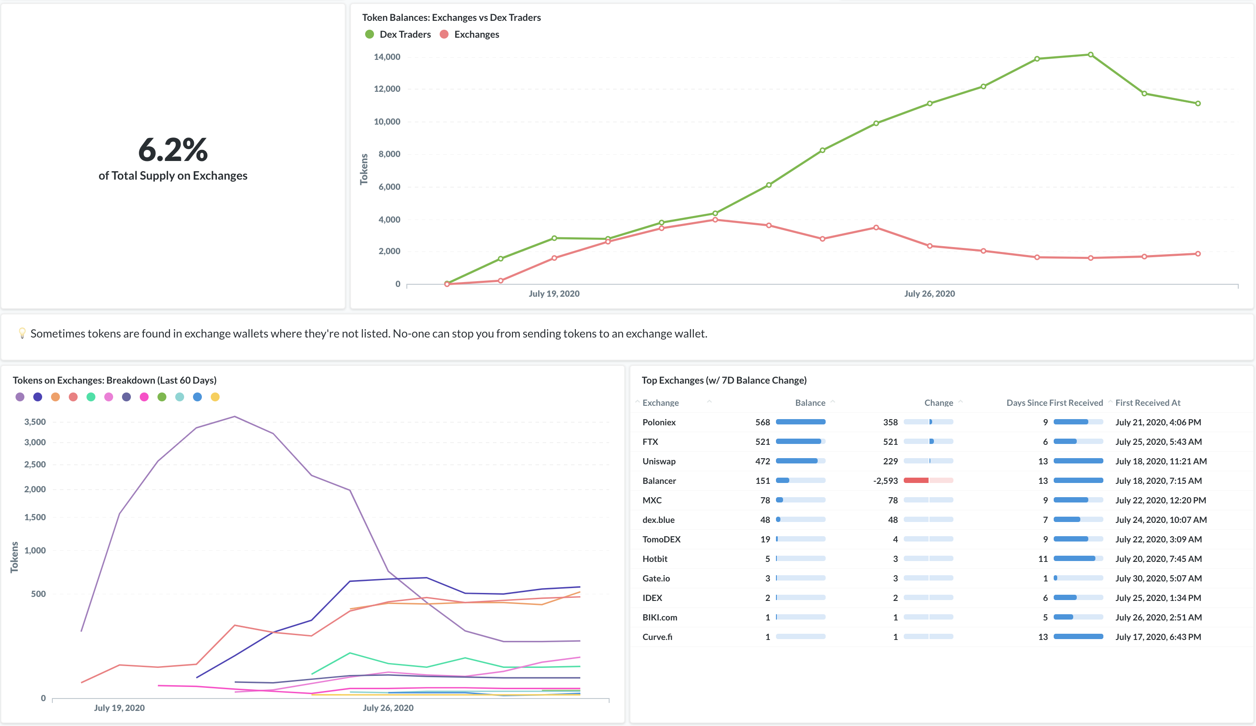The image size is (1256, 726).
Task: Sort by the Balance column arrow
Action: [x=833, y=402]
